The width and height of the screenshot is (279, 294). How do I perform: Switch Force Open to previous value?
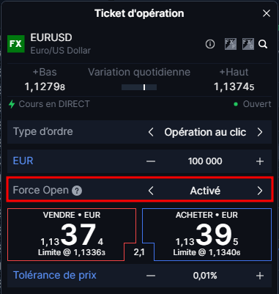tap(151, 191)
